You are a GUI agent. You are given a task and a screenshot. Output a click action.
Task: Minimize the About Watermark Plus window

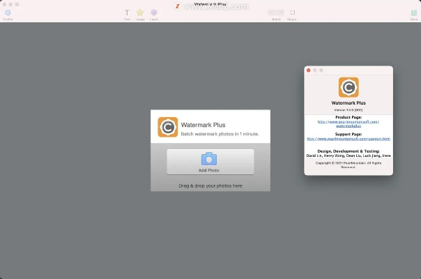[x=315, y=70]
